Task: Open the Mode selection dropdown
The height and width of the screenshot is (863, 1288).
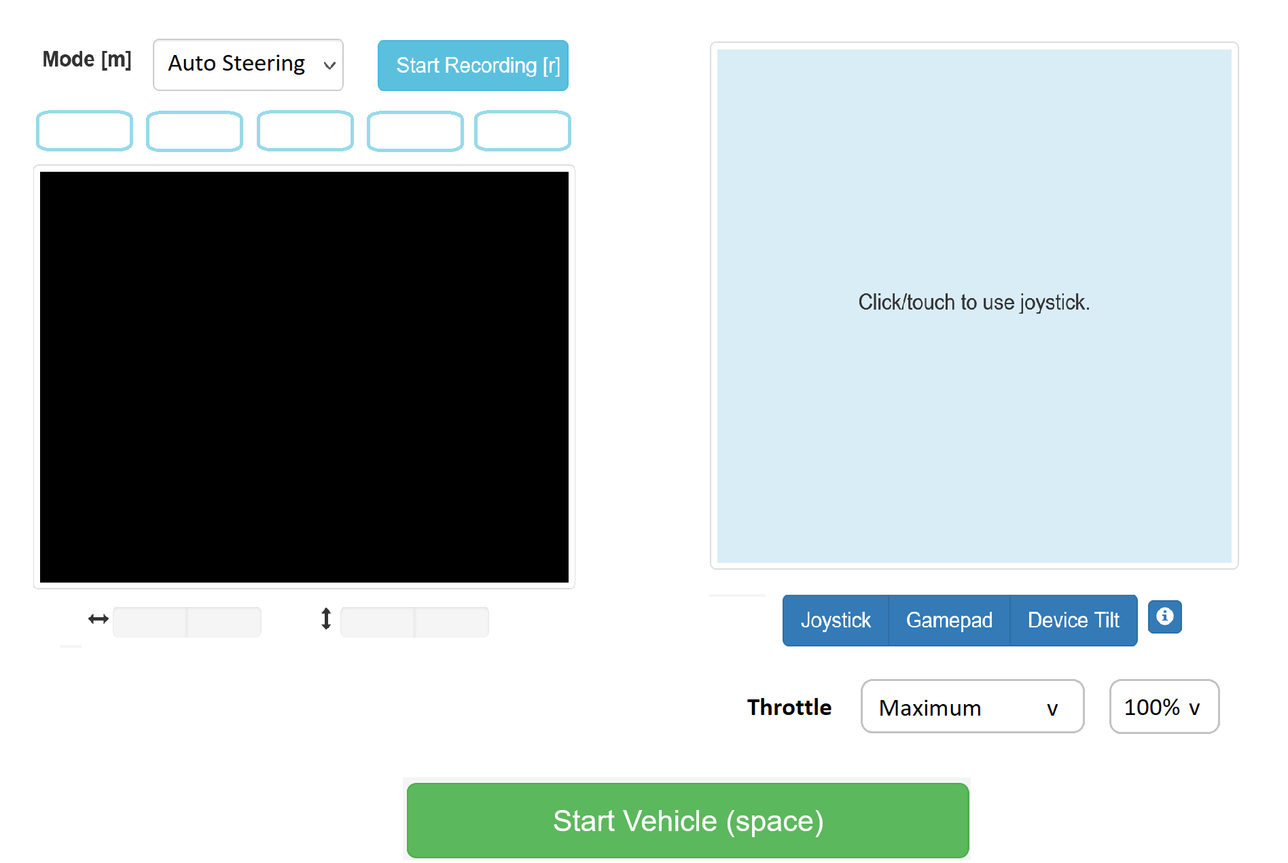Action: tap(248, 65)
